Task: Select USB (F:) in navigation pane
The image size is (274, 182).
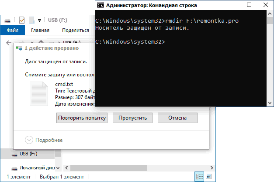Action: [28, 154]
